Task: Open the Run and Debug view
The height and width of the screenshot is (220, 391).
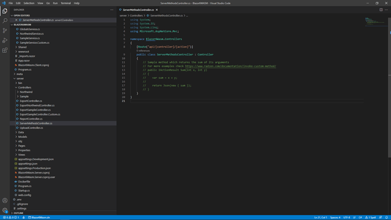Action: click(5, 40)
